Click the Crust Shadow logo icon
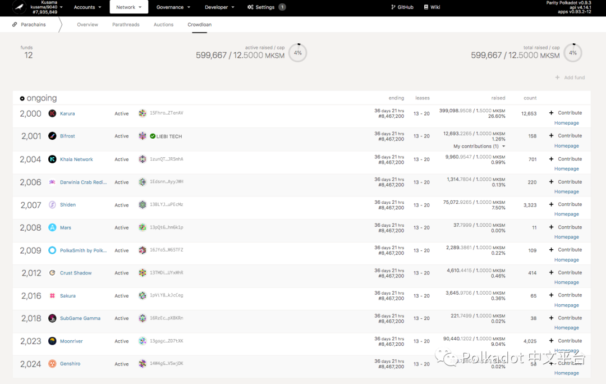Viewport: 606px width, 384px height. [x=52, y=273]
